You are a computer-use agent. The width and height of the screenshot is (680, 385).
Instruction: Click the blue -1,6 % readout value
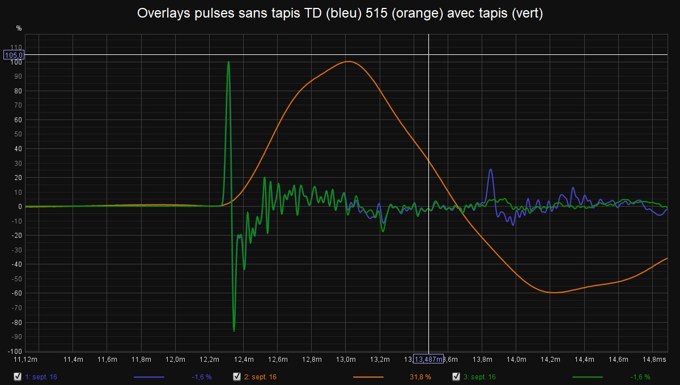pyautogui.click(x=201, y=377)
